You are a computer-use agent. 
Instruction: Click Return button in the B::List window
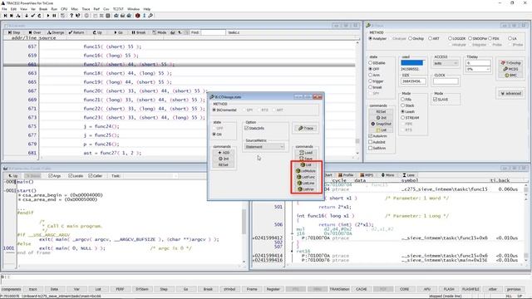point(76,32)
